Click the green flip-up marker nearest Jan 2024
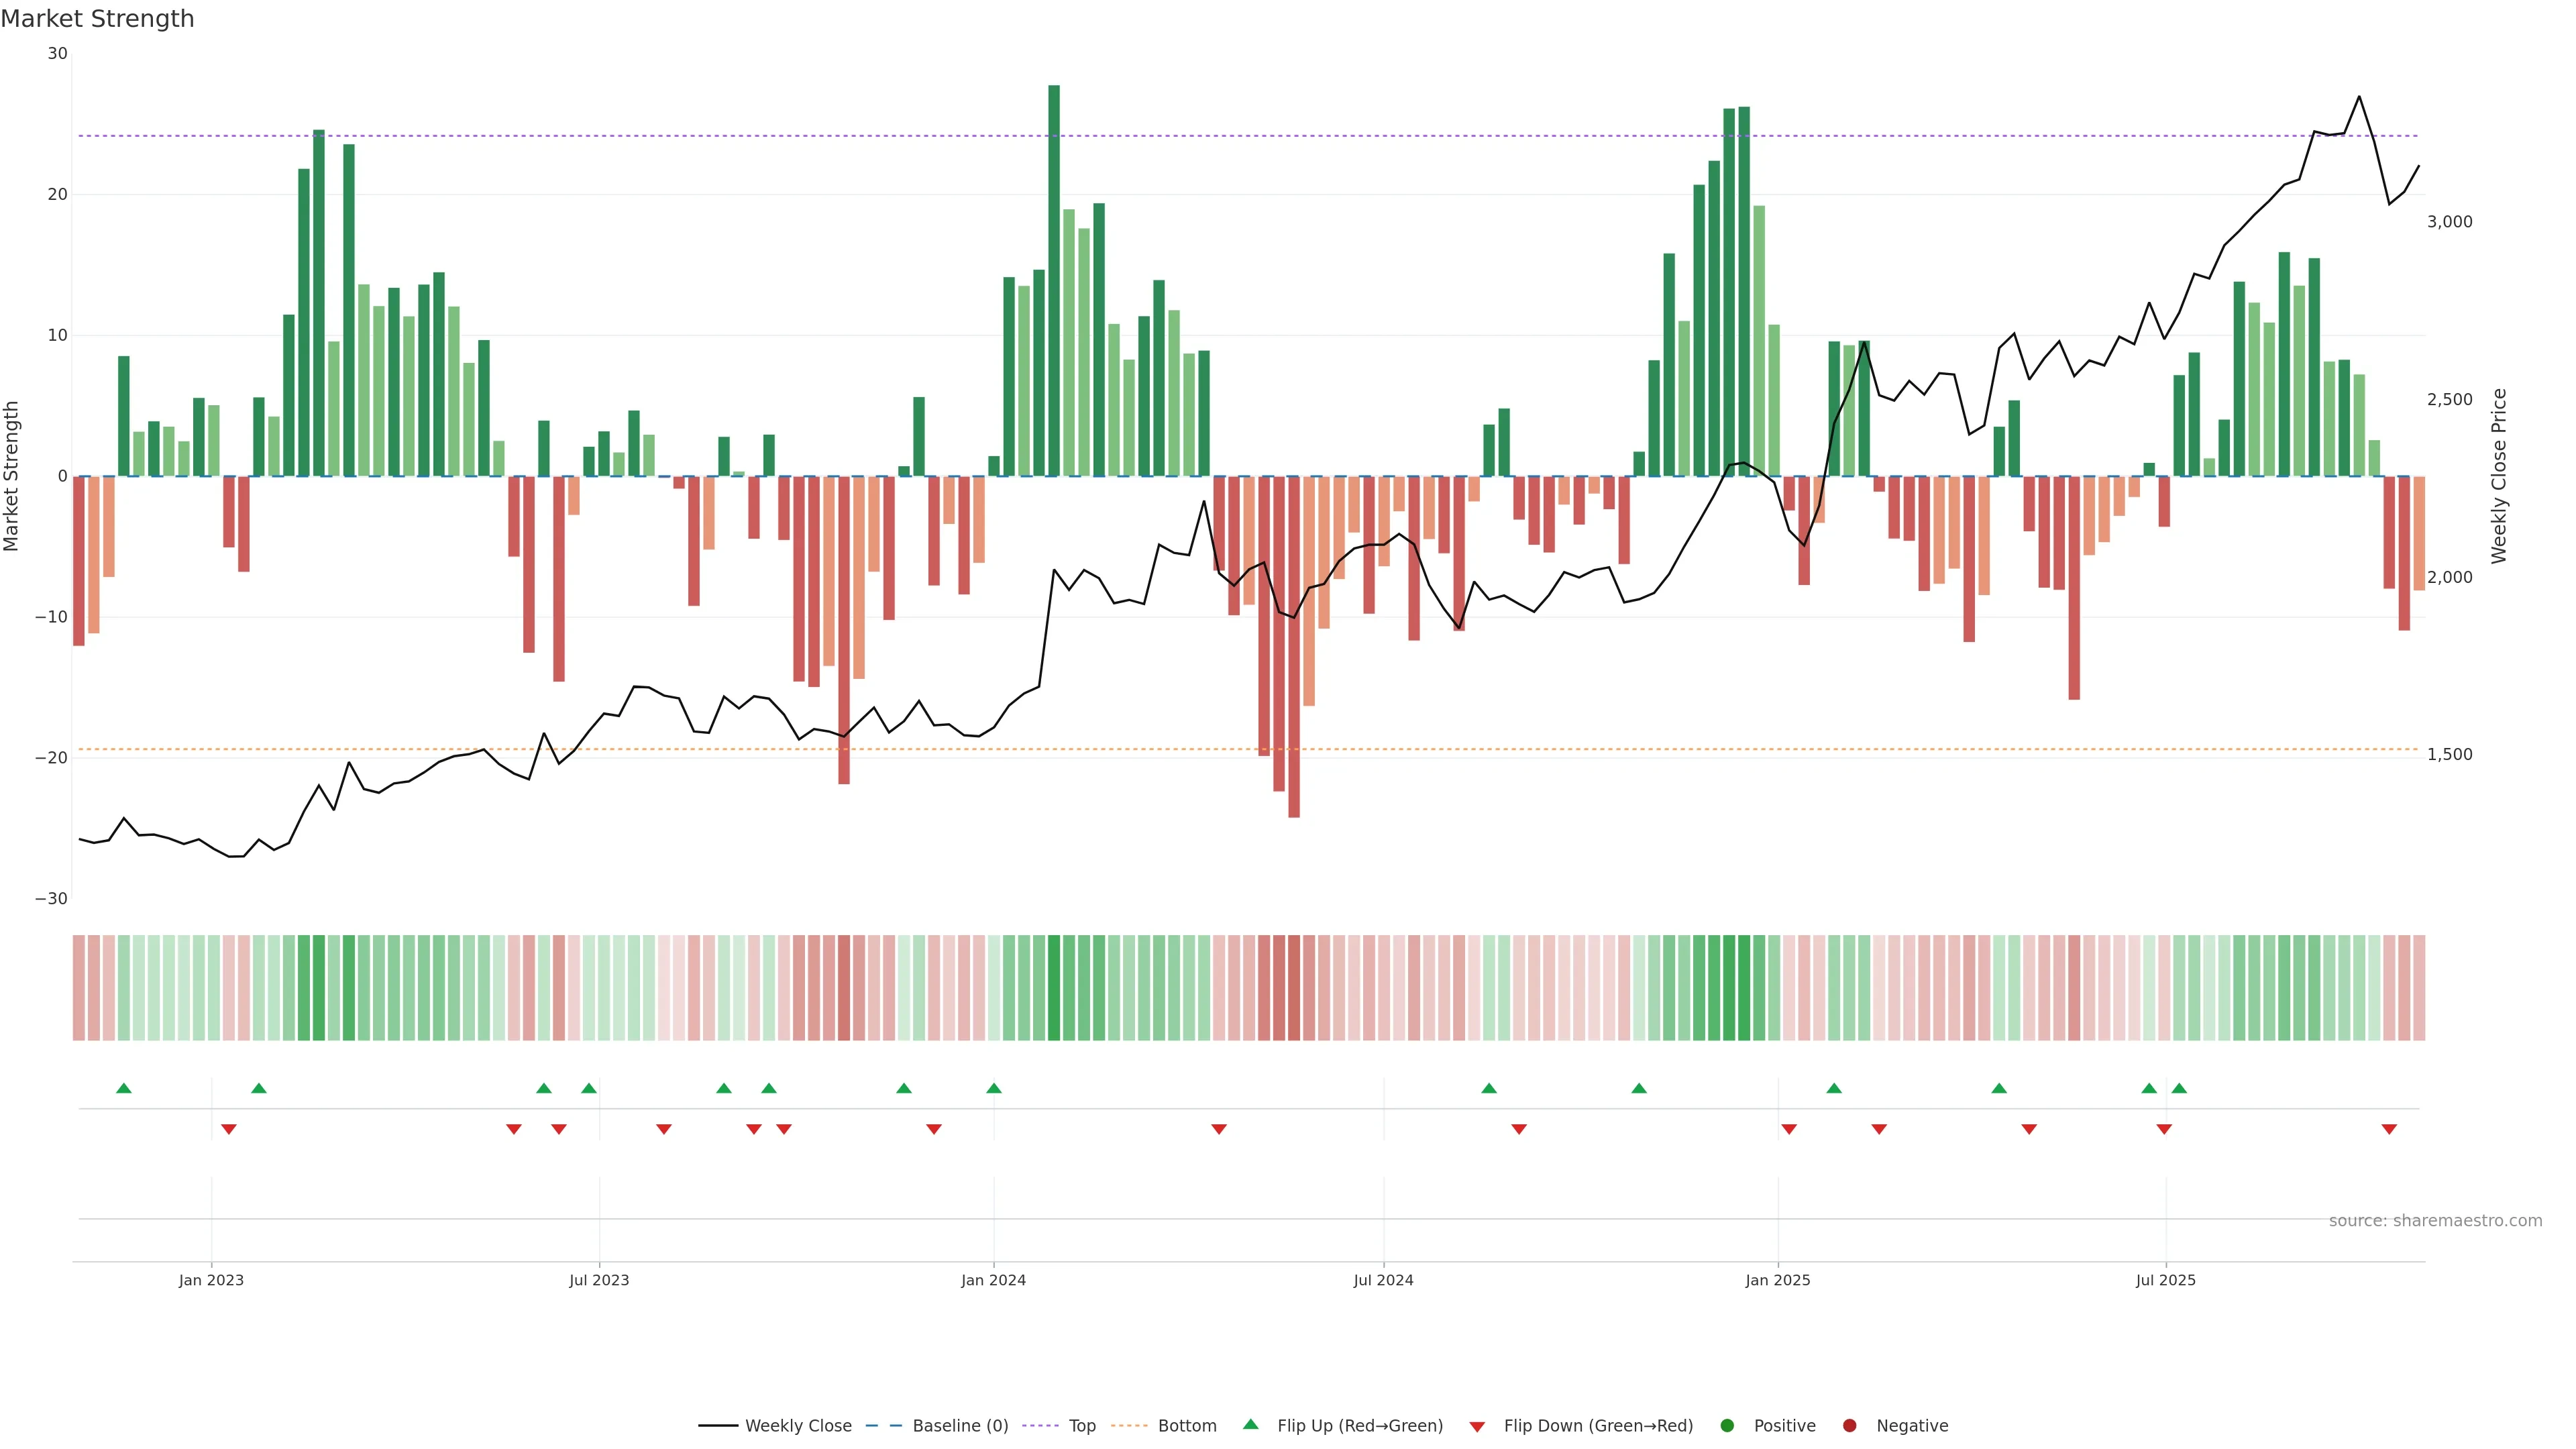 point(994,1088)
